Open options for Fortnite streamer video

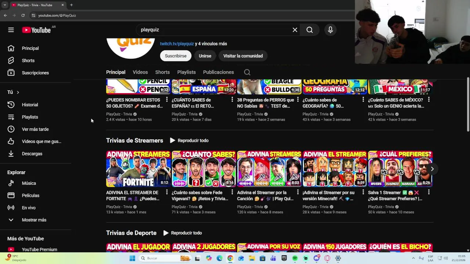coord(167,192)
